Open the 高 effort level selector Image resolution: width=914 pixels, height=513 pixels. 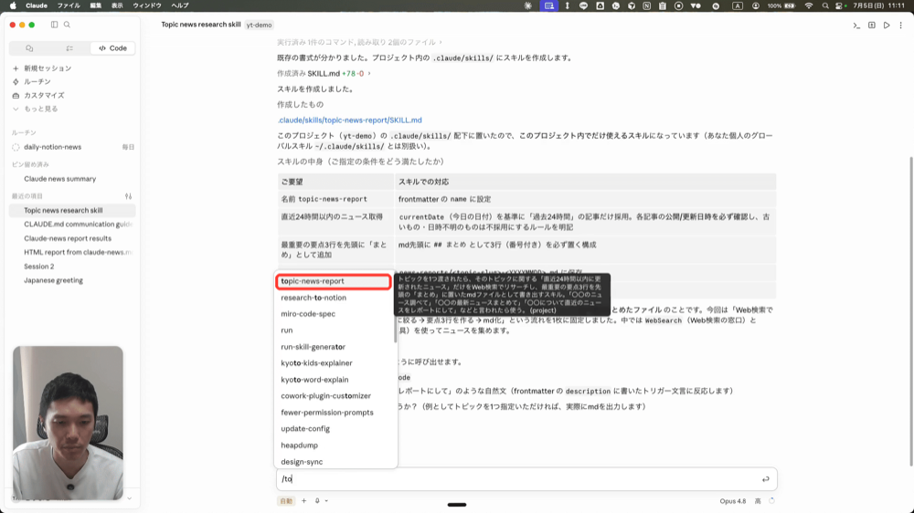point(758,501)
